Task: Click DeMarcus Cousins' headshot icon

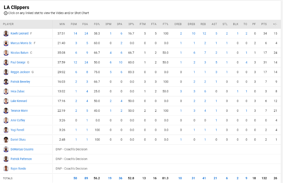Action: (x=6, y=149)
